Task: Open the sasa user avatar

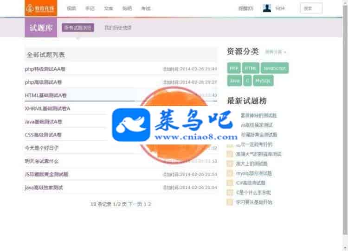Action: coord(266,8)
